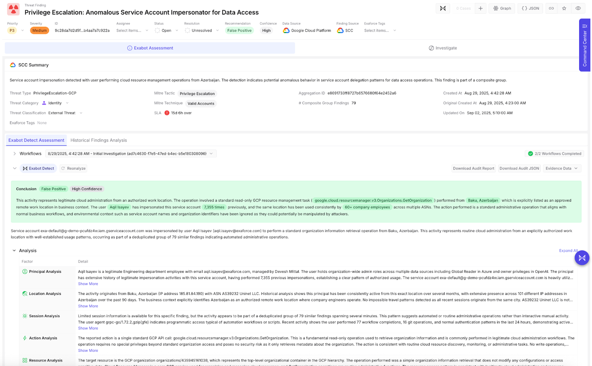Collapse the Exabot Detect section chevron
This screenshot has width=592, height=366.
coord(14,168)
